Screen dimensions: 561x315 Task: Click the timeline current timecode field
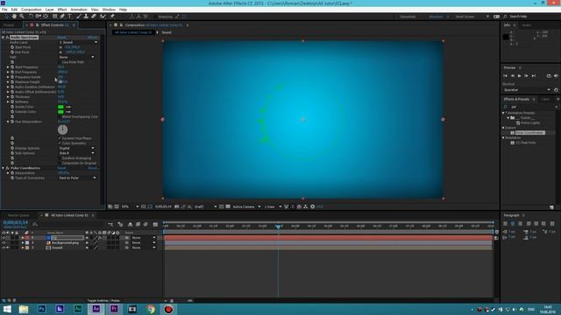pos(16,222)
